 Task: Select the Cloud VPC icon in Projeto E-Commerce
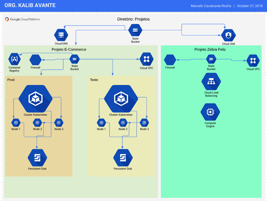[x=147, y=59]
